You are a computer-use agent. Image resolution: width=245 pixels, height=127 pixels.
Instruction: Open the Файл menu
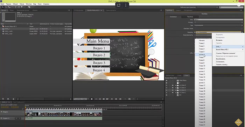point(2,4)
